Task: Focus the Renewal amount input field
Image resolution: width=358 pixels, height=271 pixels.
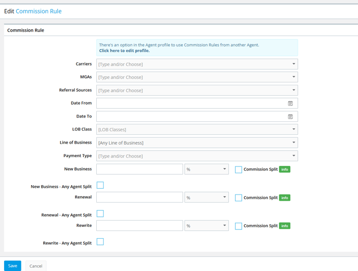Action: click(139, 197)
